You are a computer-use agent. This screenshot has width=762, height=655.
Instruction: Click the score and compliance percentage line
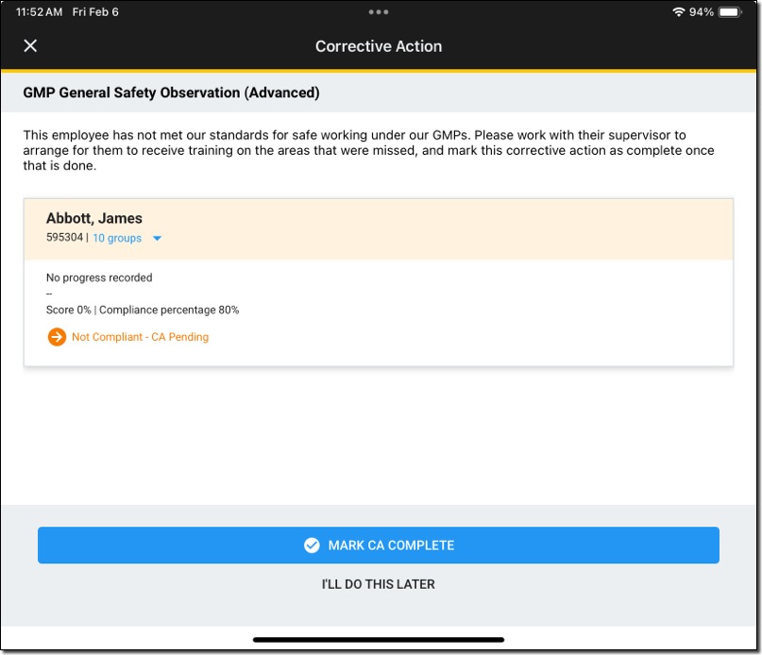(143, 310)
